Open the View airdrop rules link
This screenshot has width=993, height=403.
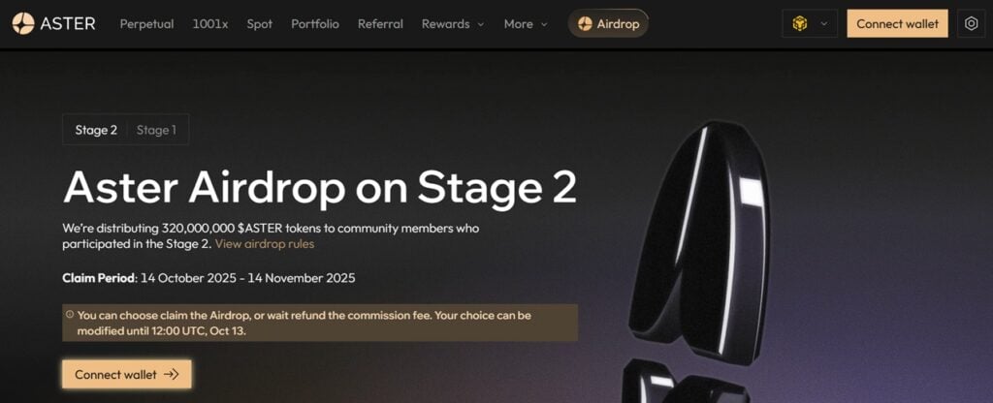(x=265, y=243)
